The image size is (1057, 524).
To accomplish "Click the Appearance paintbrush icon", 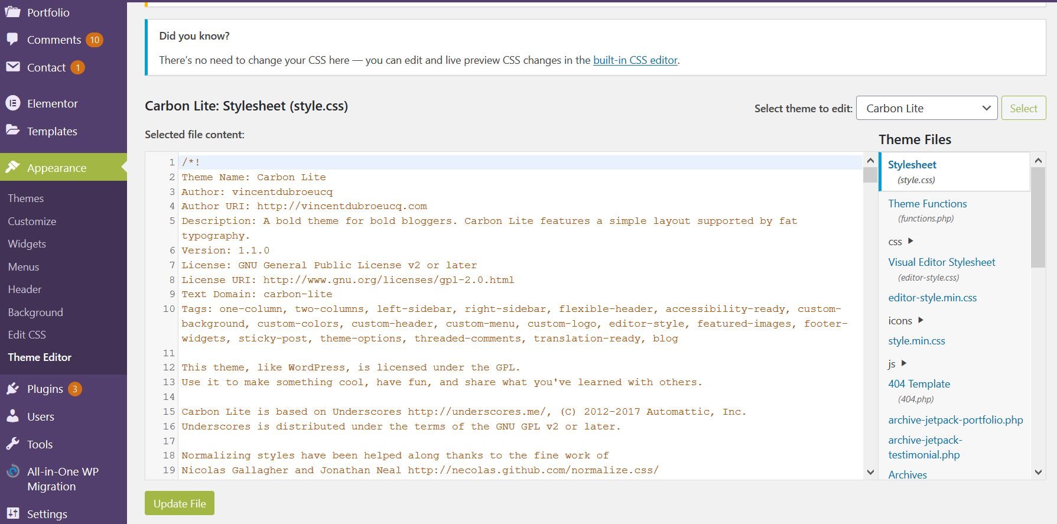I will [x=12, y=167].
